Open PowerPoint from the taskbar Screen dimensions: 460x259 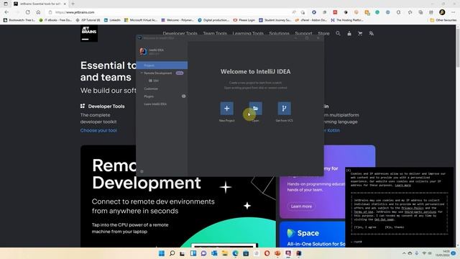coord(277,253)
